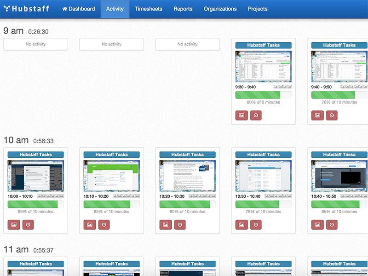Click the '80% of 6 minutes' text
This screenshot has height=276, width=368.
(263, 102)
